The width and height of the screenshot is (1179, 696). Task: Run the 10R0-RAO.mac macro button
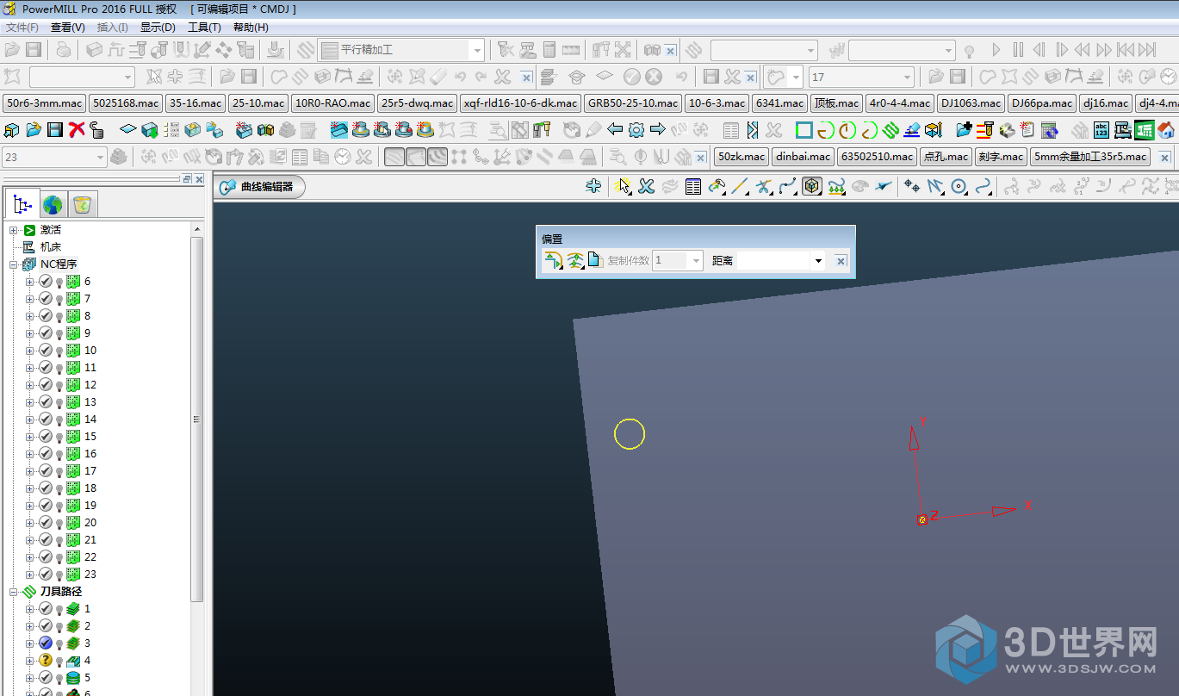[332, 103]
